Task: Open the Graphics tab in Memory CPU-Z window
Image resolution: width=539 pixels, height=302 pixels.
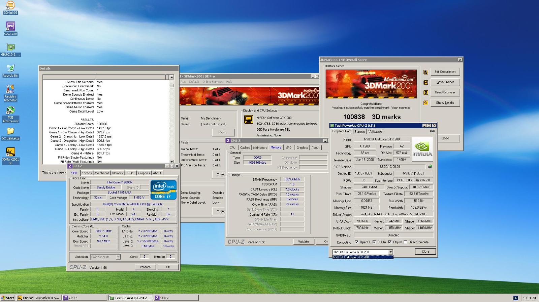Action: pyautogui.click(x=302, y=148)
